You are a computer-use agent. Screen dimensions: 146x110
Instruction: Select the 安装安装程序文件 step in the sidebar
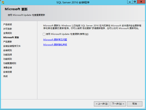pos(12,46)
